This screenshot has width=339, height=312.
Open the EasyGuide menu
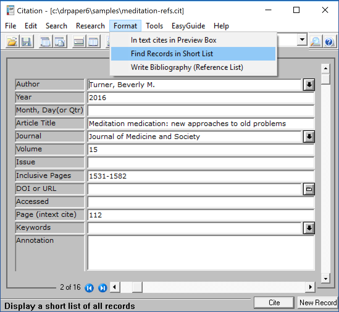[188, 26]
